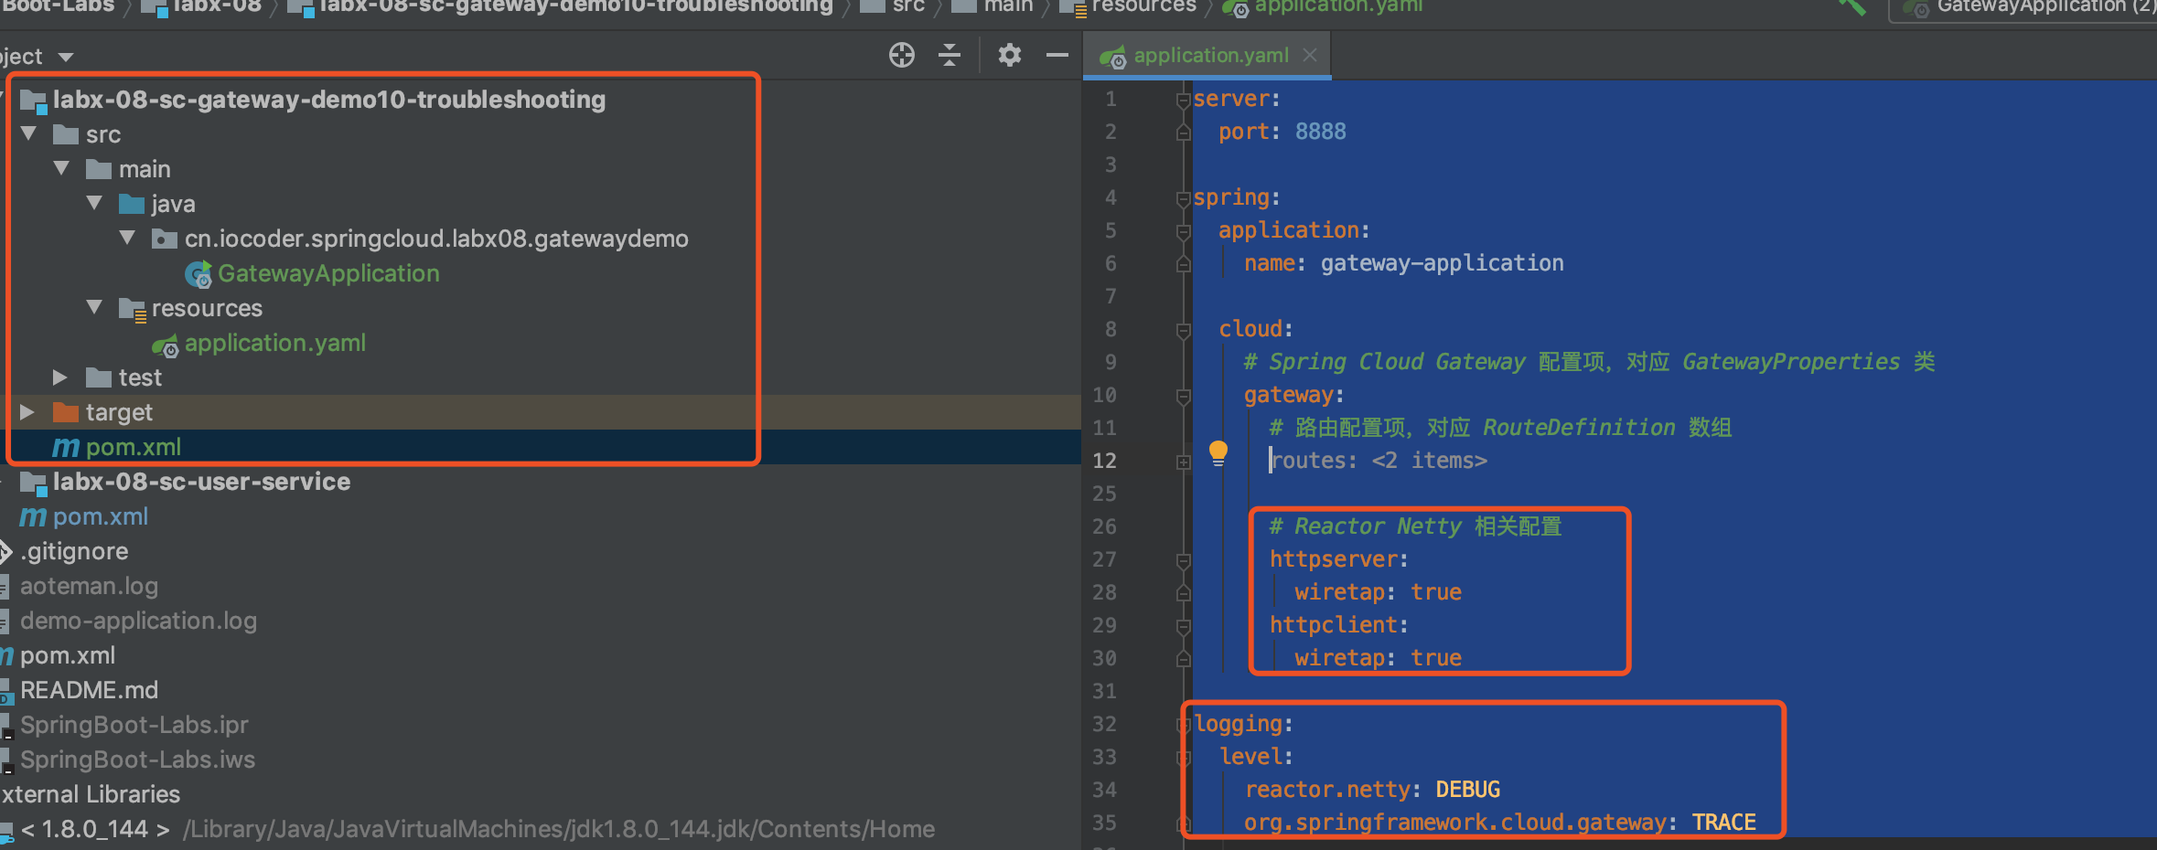Close the application.yaml editor tab

[x=1310, y=55]
